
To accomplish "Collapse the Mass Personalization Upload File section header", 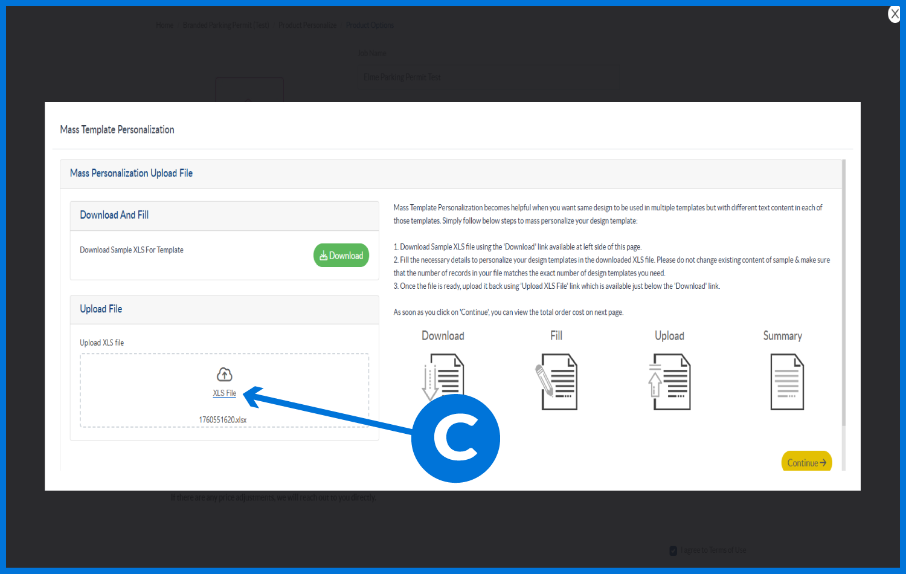I will (x=450, y=173).
